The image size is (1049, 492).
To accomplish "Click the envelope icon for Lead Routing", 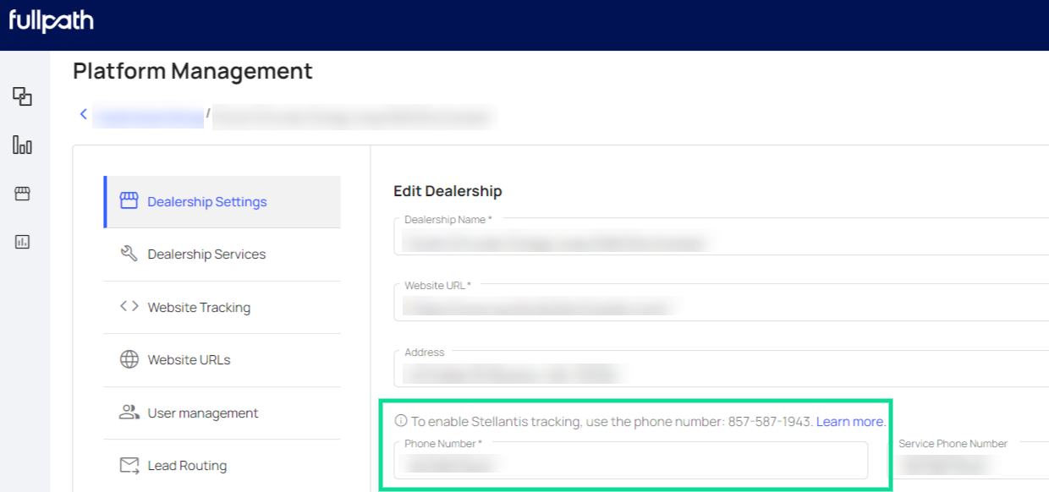I will [129, 465].
